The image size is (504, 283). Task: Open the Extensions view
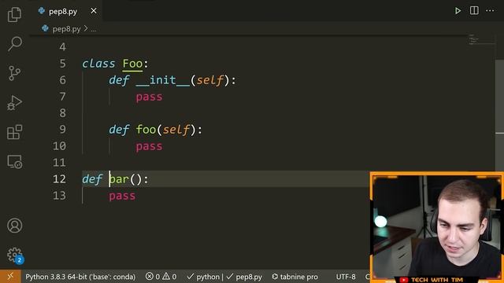pos(14,132)
